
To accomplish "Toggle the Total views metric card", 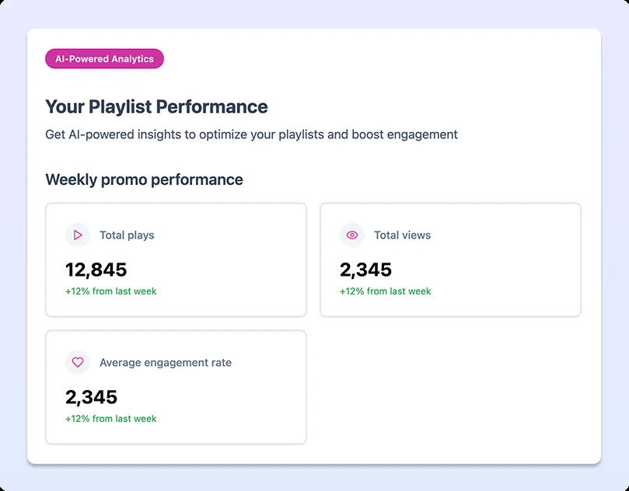I will [450, 259].
